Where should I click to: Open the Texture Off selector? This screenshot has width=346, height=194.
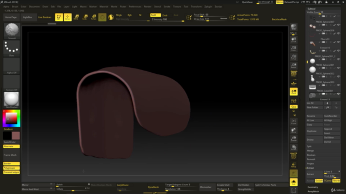pyautogui.click(x=12, y=83)
